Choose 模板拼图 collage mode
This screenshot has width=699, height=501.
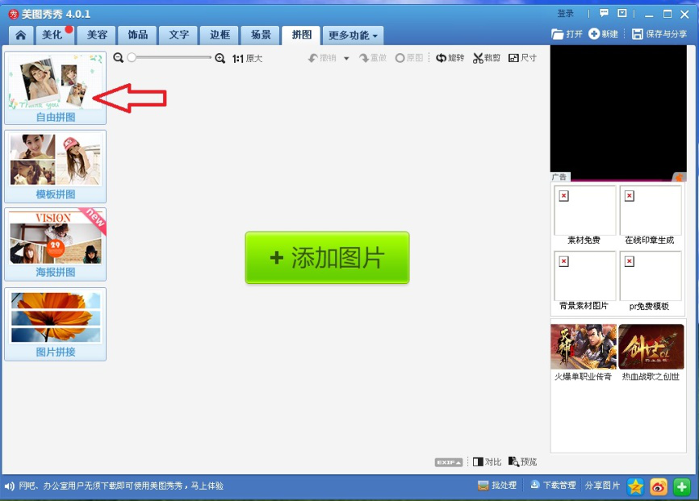coord(55,166)
